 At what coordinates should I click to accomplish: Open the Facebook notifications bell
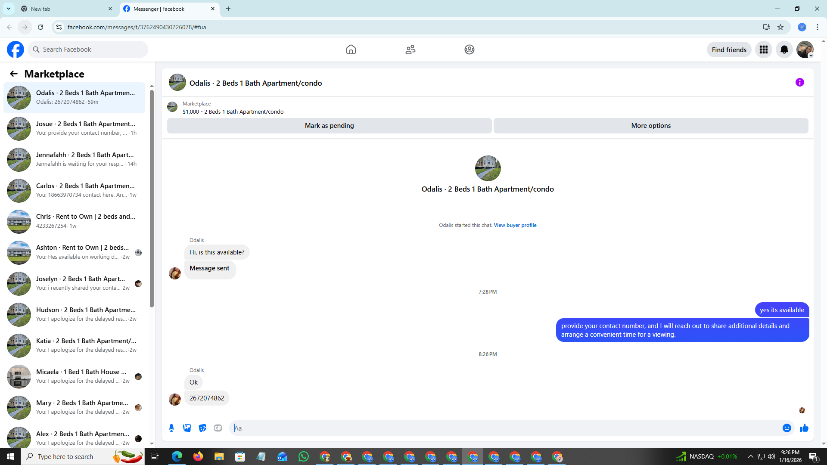tap(784, 50)
